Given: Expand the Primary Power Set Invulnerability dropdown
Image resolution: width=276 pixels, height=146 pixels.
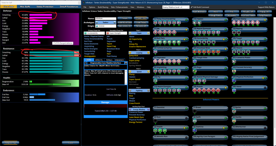Looking at the screenshot, I should (x=94, y=33).
